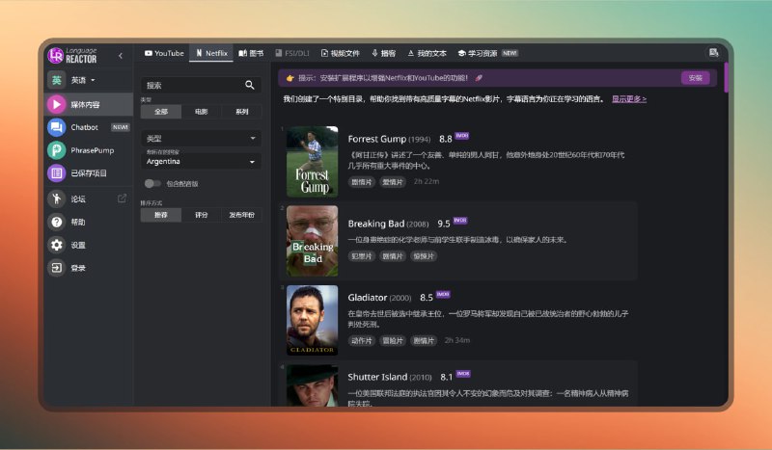The width and height of the screenshot is (772, 450).
Task: Open Chatbot via its chat bubble icon
Action: point(57,127)
